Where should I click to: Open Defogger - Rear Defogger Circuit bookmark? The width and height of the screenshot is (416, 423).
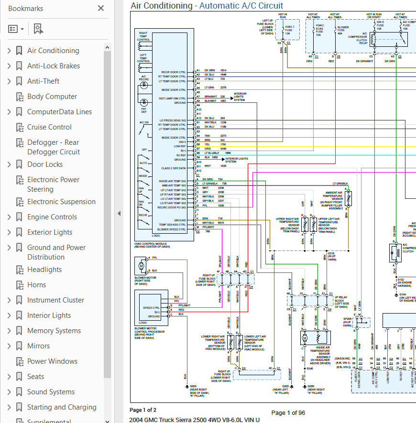coord(54,147)
